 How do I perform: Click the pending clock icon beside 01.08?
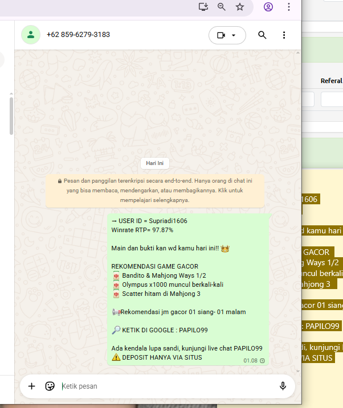262,361
